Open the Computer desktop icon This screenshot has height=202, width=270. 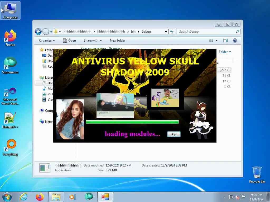[10, 11]
